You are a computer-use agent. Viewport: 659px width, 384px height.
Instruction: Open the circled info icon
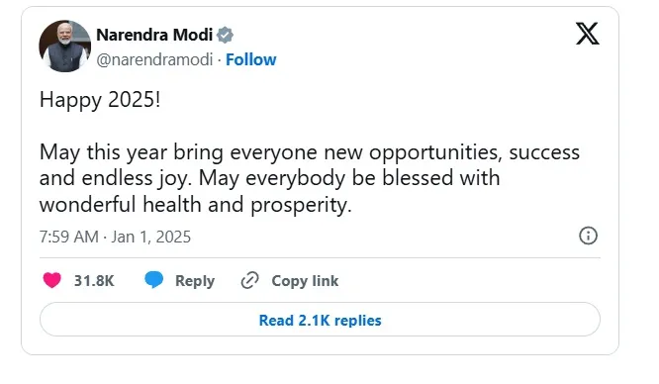click(x=588, y=236)
